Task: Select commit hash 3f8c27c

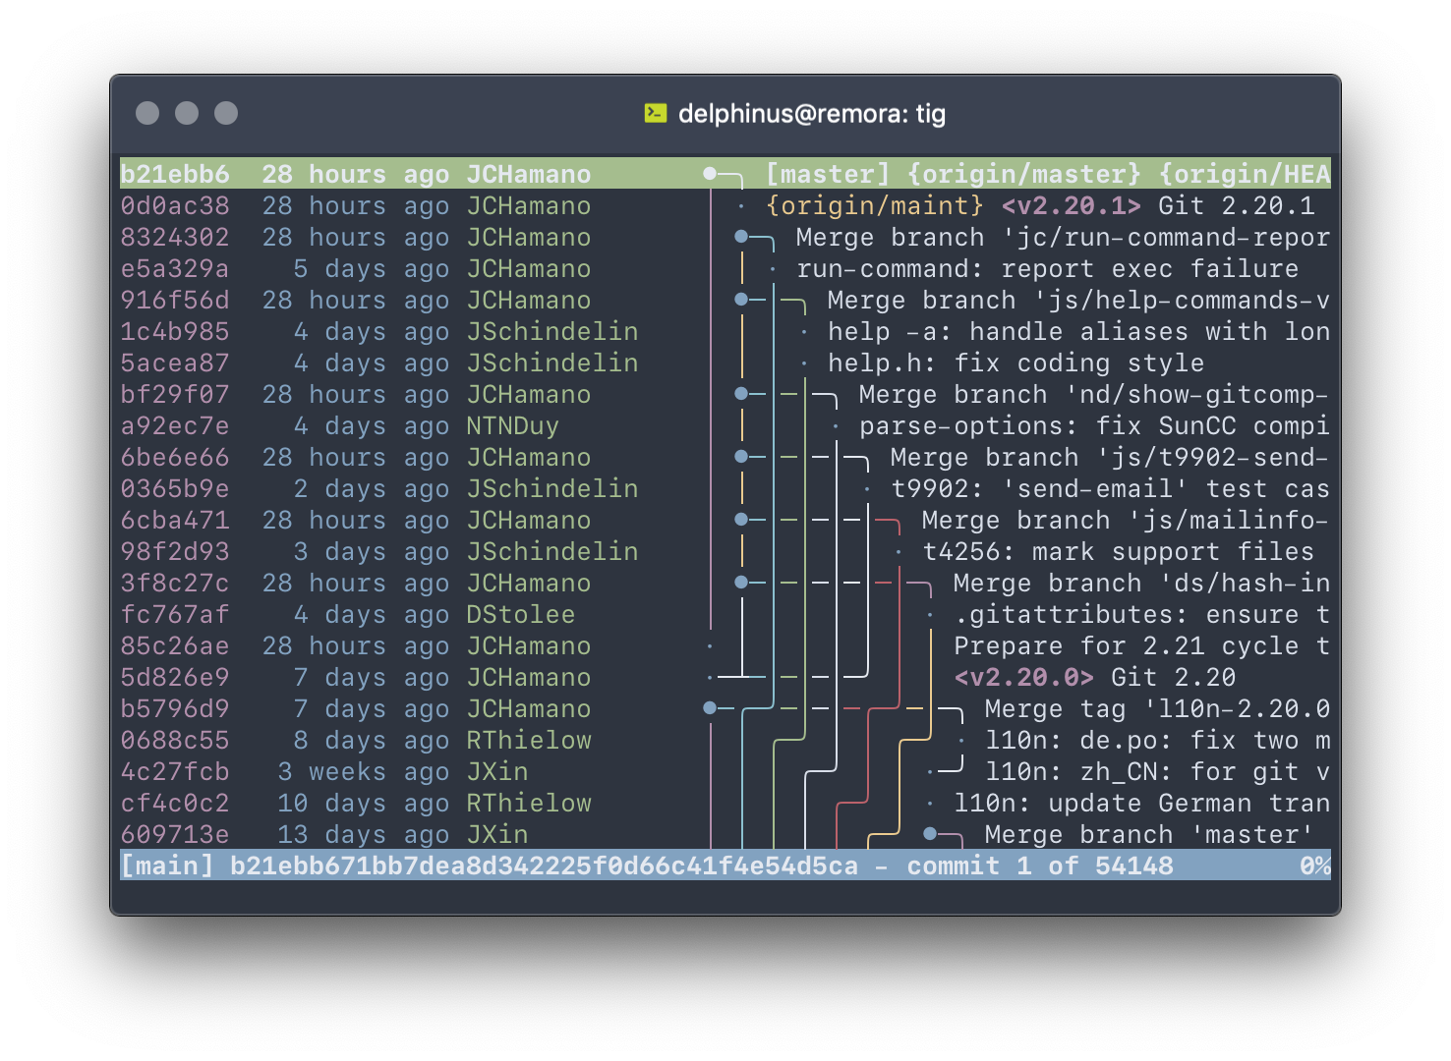Action: pyautogui.click(x=175, y=583)
